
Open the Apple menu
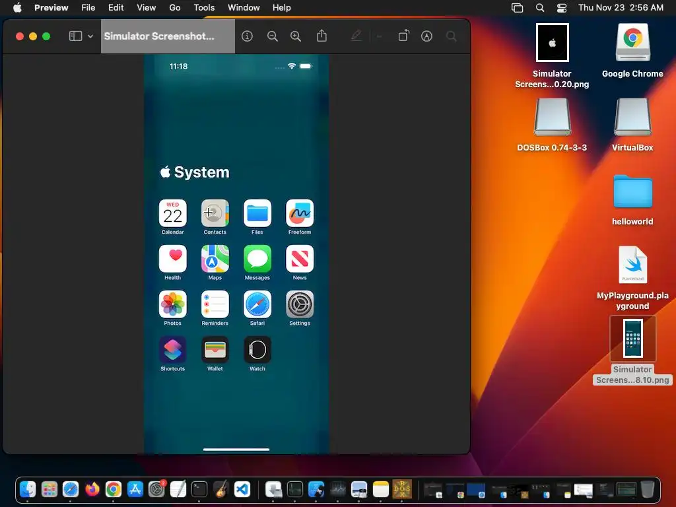17,7
